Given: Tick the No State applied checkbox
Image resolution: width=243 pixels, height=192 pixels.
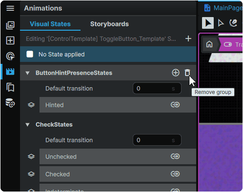Looking at the screenshot, I should pyautogui.click(x=30, y=54).
